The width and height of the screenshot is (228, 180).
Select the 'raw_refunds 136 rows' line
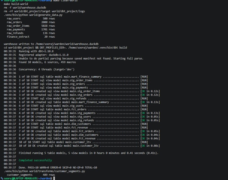(x=31, y=33)
